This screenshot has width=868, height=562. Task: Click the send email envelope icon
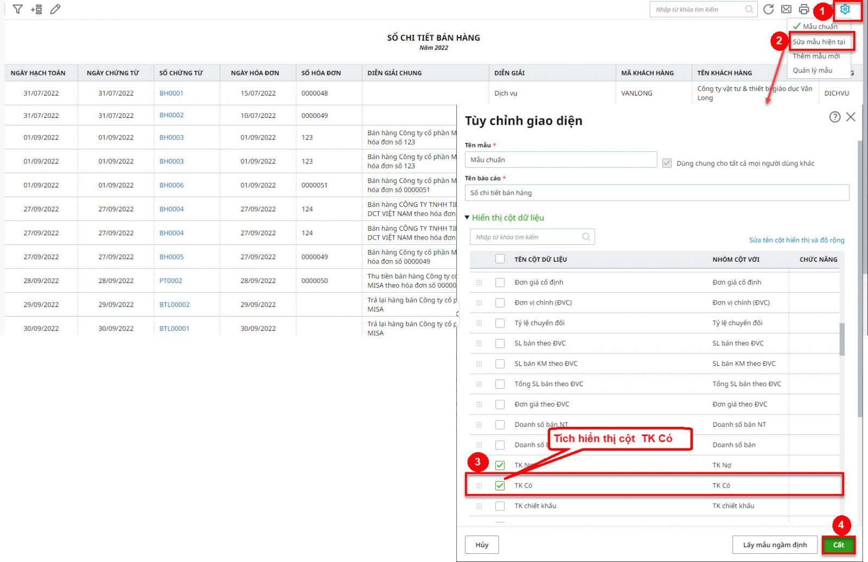click(786, 9)
